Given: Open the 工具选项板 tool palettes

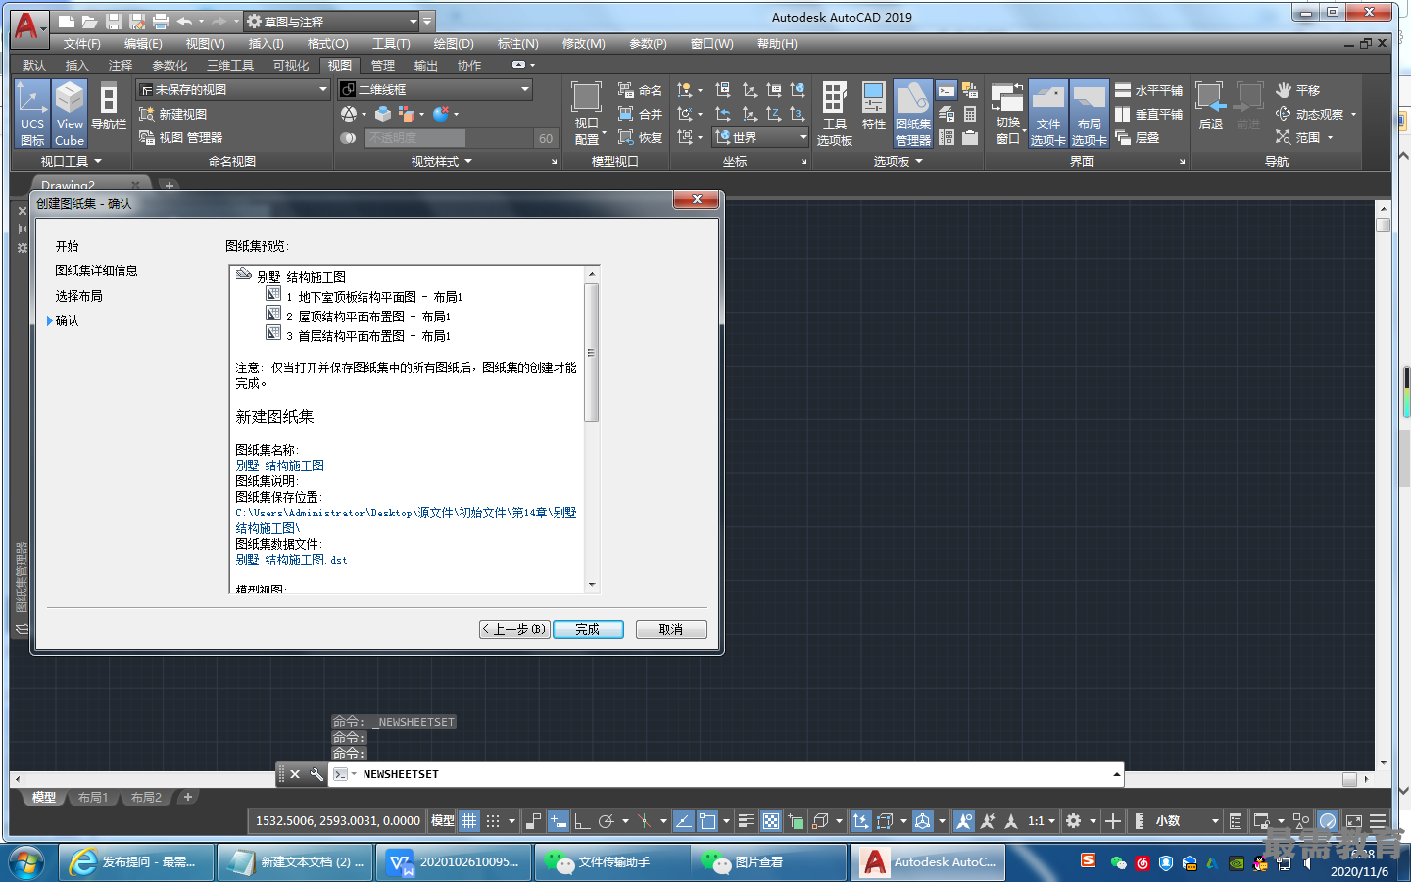Looking at the screenshot, I should coord(834,114).
